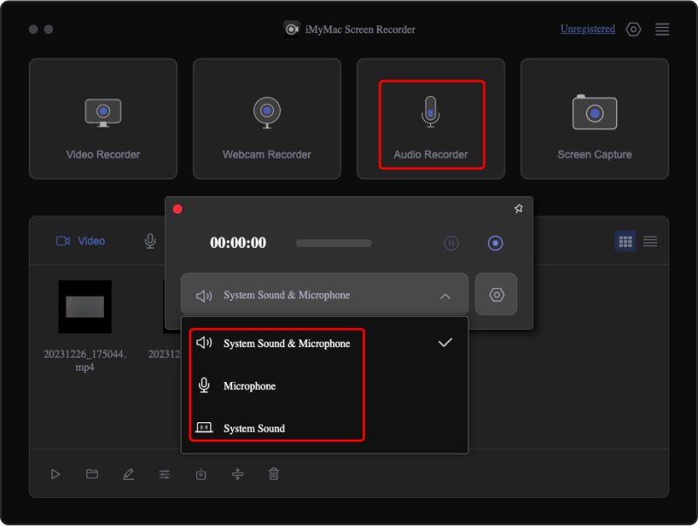This screenshot has height=526, width=698.
Task: Open app settings hexagon icon in title bar
Action: tap(633, 30)
